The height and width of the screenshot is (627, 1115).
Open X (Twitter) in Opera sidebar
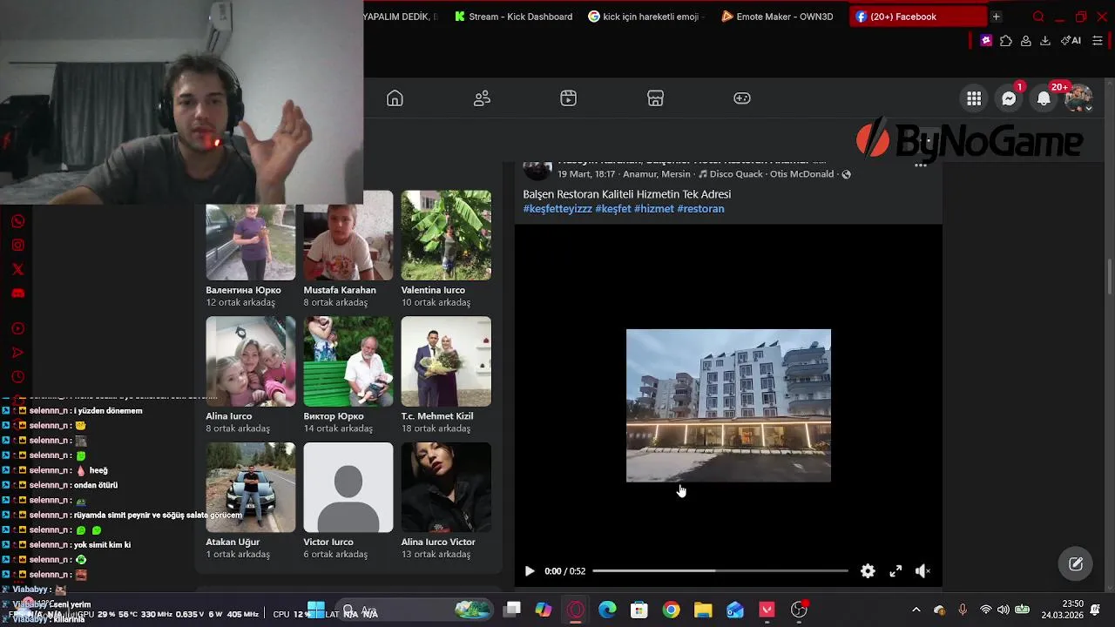tap(17, 269)
